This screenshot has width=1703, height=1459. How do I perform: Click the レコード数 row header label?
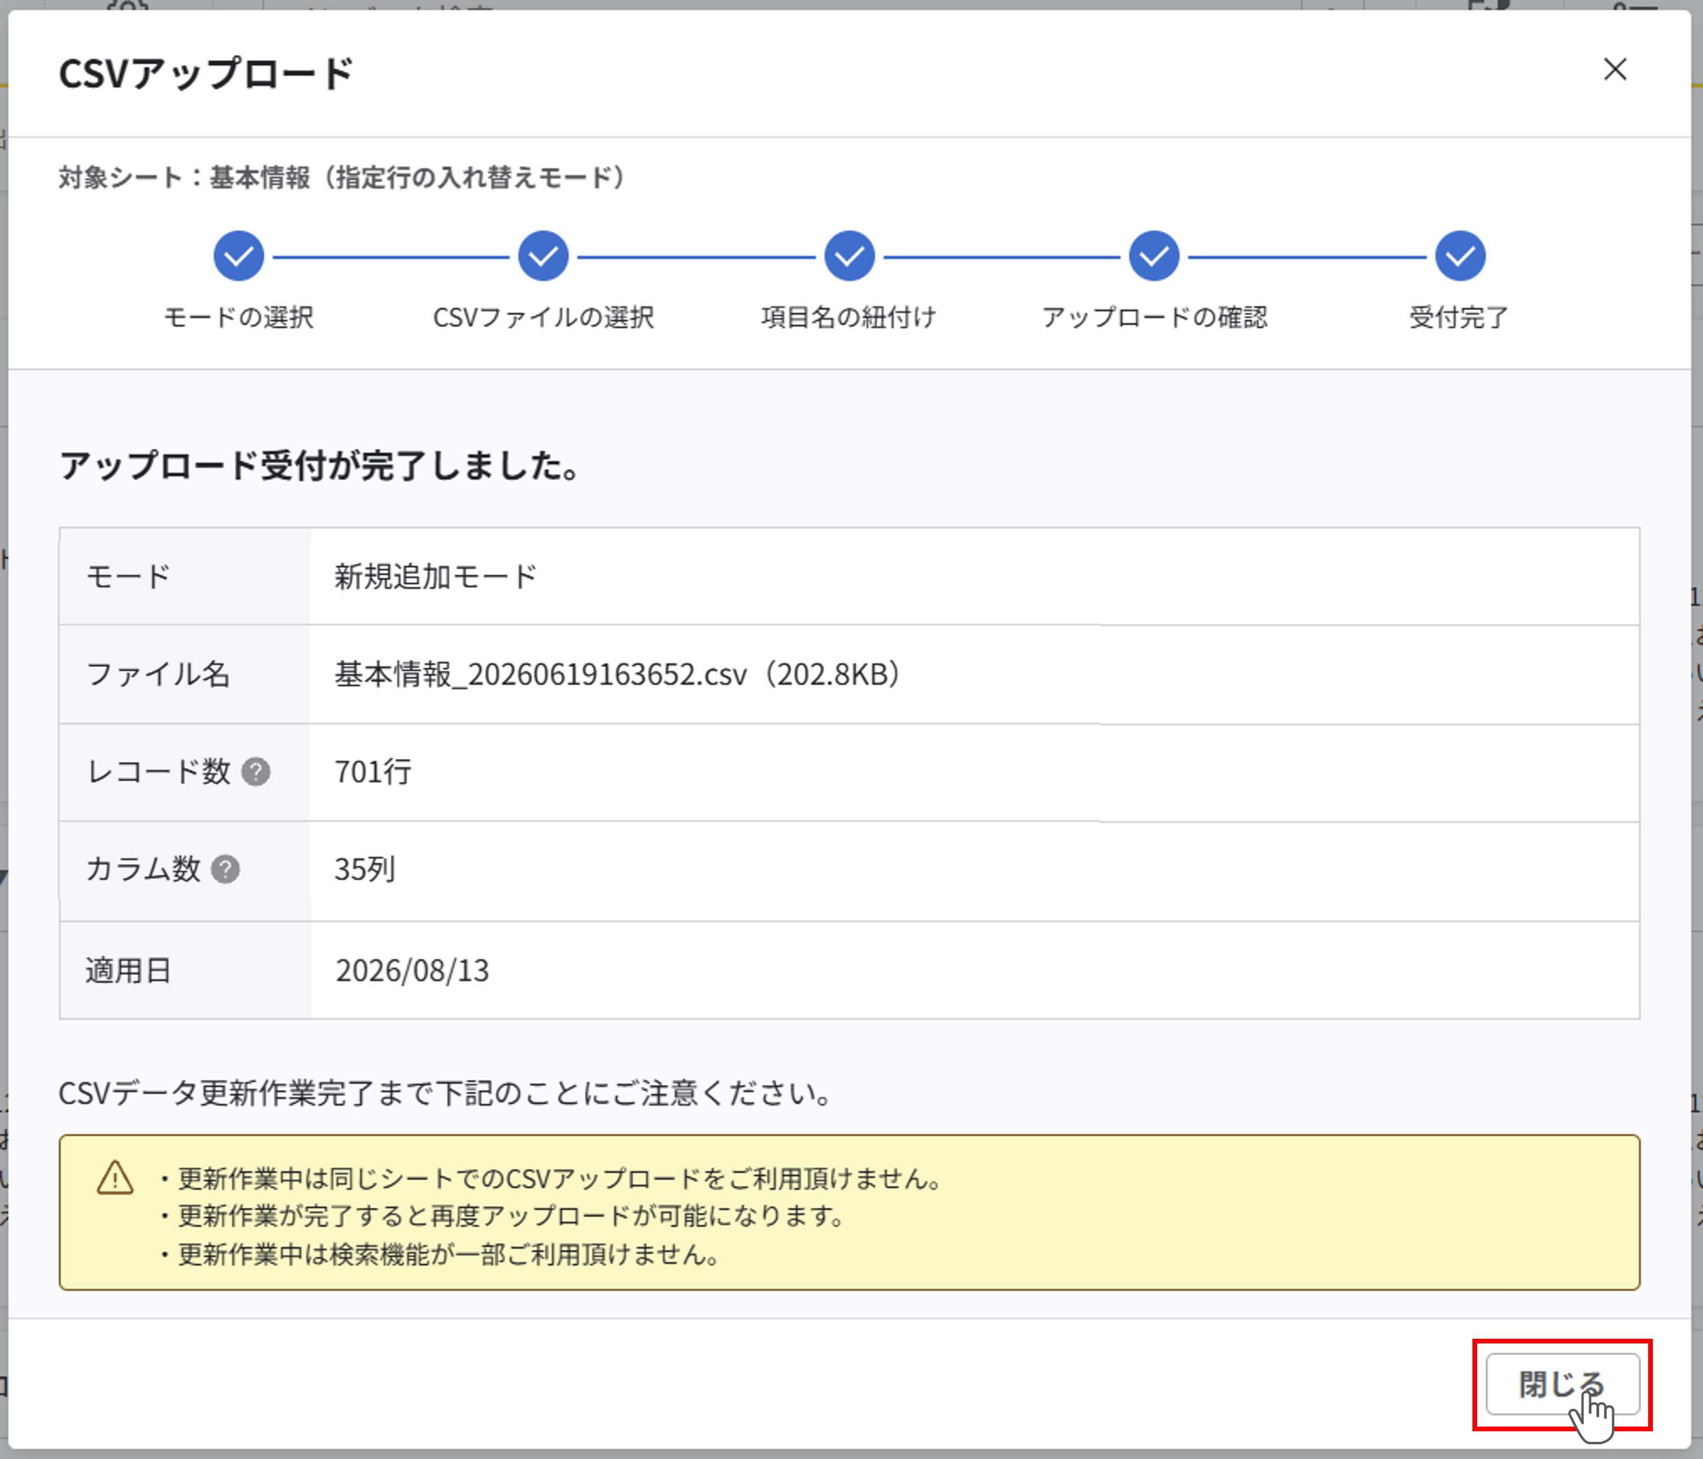coord(158,772)
